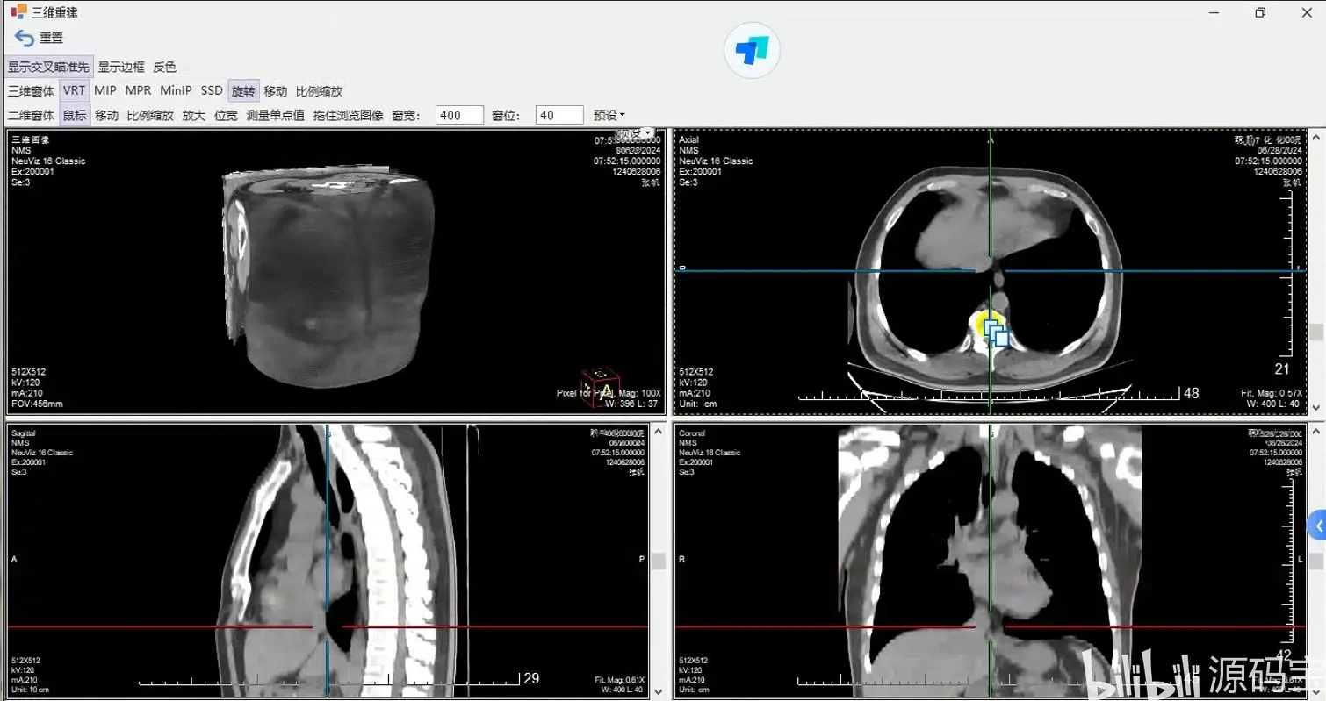Select MinIP rendering mode
Image resolution: width=1326 pixels, height=701 pixels.
[176, 90]
